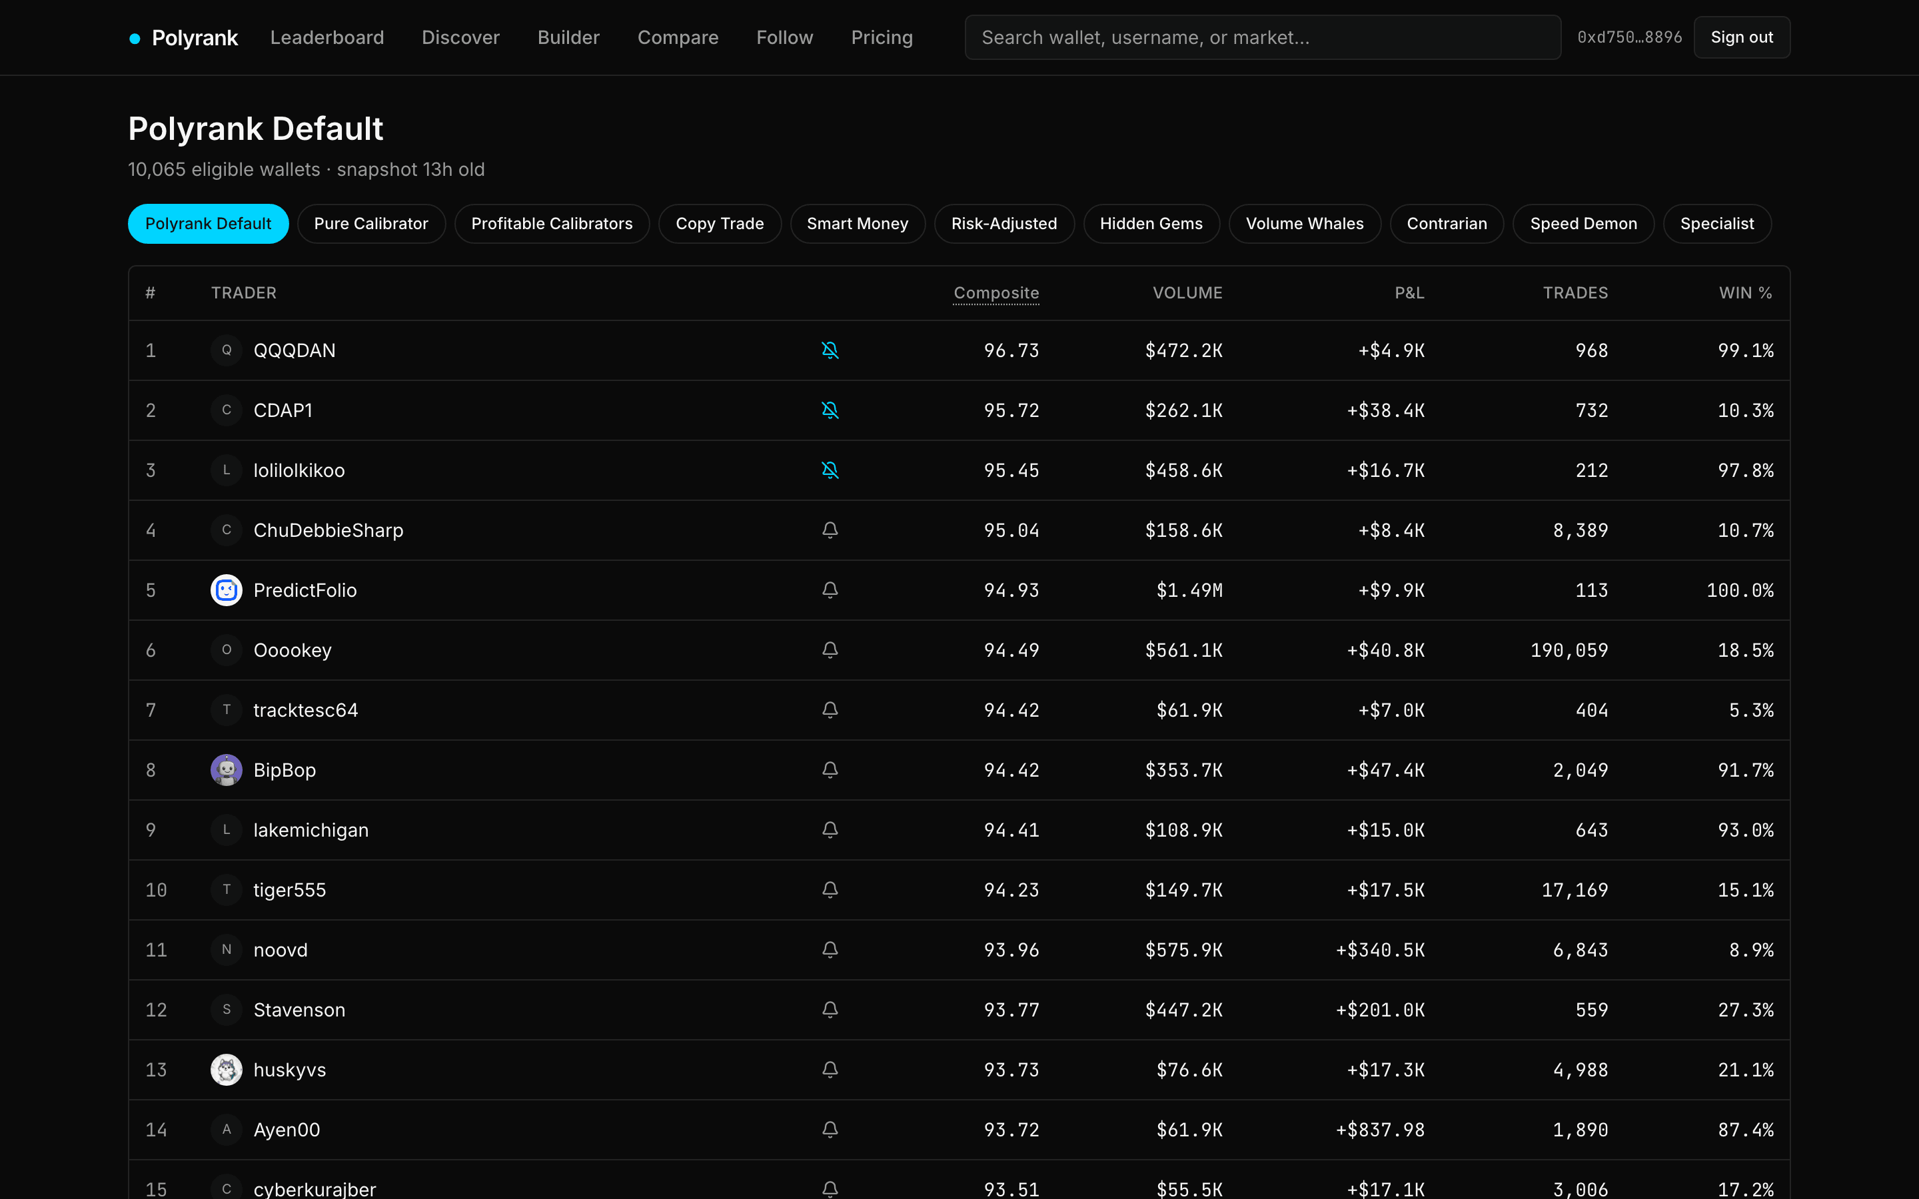Click the bell icon in huskyvs row
This screenshot has width=1919, height=1199.
click(x=830, y=1070)
